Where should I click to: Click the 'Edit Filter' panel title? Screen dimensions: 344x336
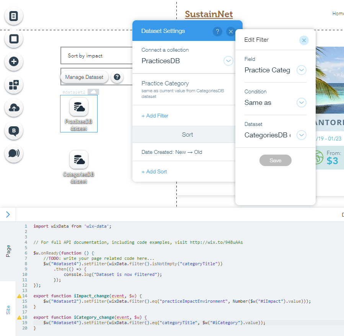[x=256, y=40]
